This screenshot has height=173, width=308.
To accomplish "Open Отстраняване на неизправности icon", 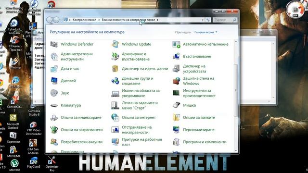I will click(115, 130).
